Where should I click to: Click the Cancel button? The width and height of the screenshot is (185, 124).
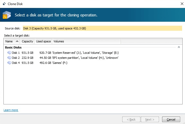click(171, 119)
